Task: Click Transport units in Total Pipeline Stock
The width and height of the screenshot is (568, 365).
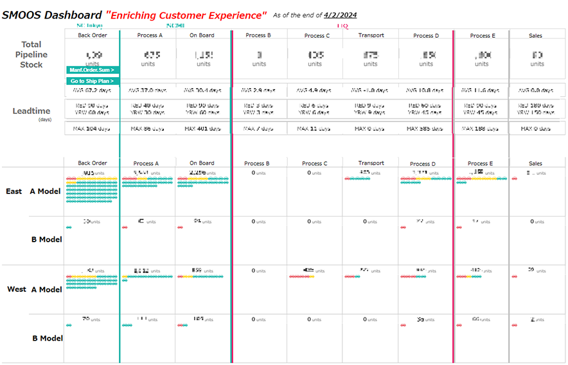Action: coord(371,58)
